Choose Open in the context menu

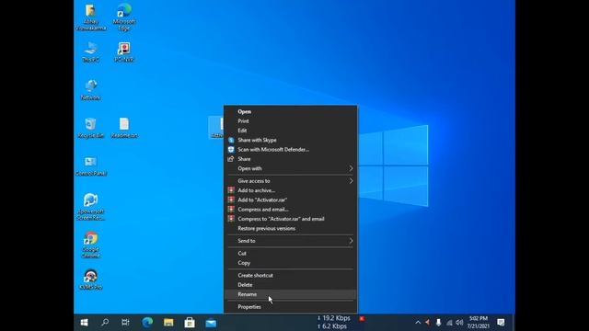291,111
